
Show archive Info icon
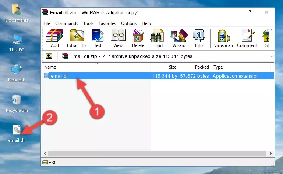[x=199, y=38]
